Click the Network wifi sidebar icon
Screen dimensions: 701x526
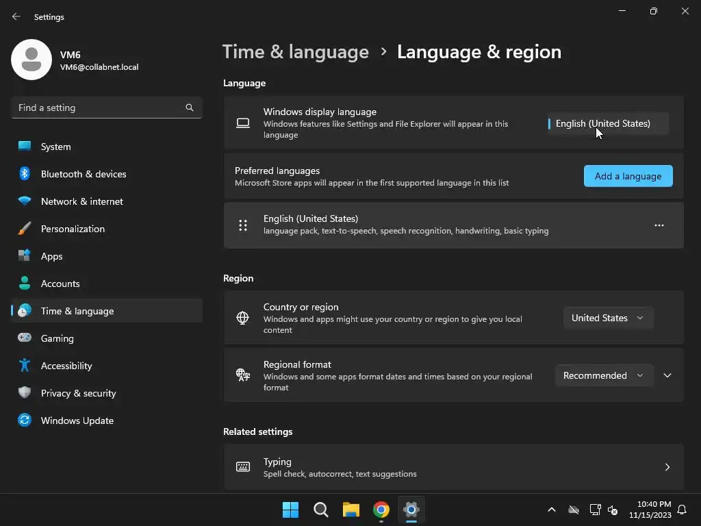[25, 201]
